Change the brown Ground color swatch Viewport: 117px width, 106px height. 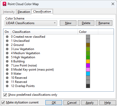88,45
